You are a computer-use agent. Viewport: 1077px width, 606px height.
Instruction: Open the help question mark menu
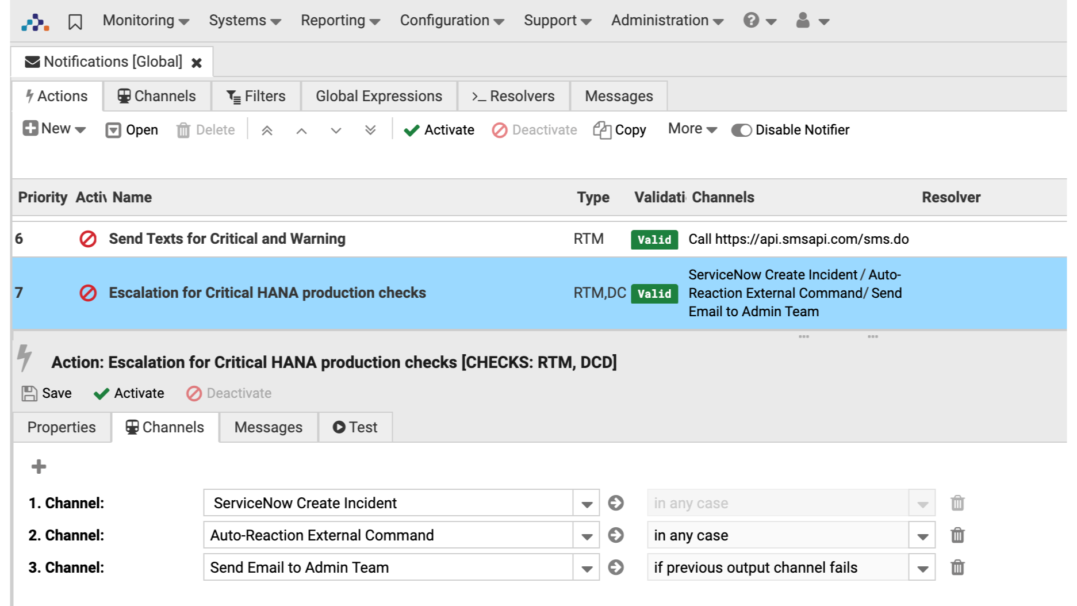[760, 21]
